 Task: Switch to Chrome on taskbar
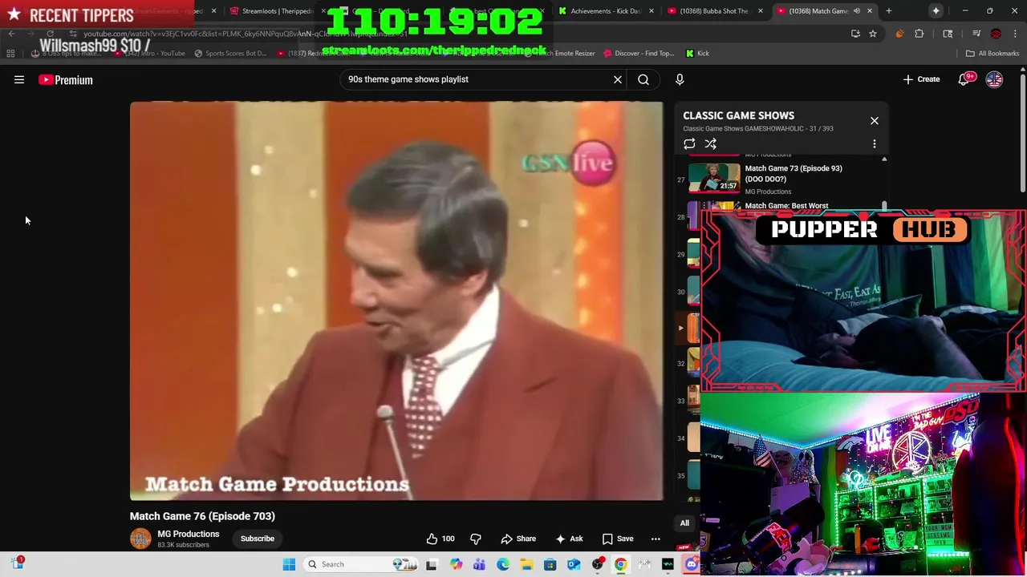point(621,564)
